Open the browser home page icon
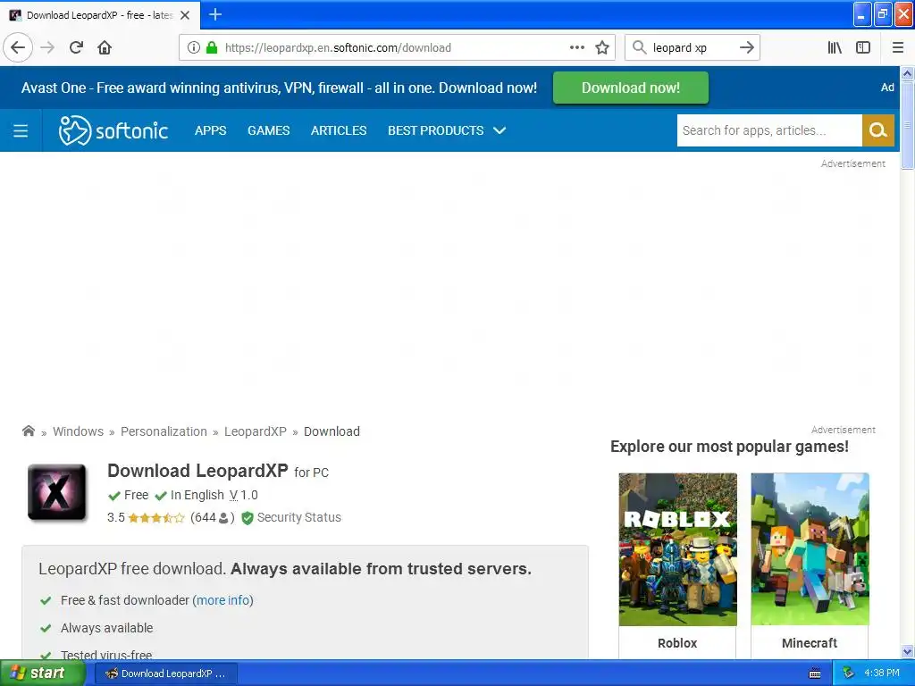The height and width of the screenshot is (686, 915). (105, 47)
